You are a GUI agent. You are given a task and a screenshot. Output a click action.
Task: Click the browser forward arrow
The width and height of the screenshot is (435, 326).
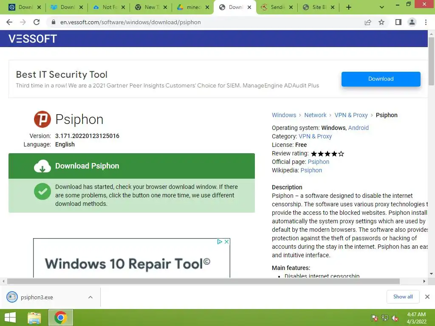[x=23, y=22]
